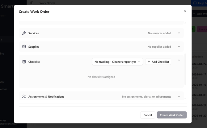Cancel the work order creation

(x=148, y=115)
